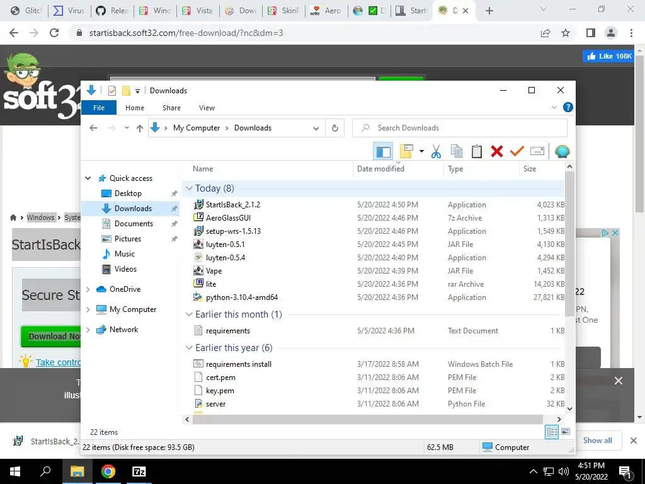Open the Share ribbon tab

171,108
